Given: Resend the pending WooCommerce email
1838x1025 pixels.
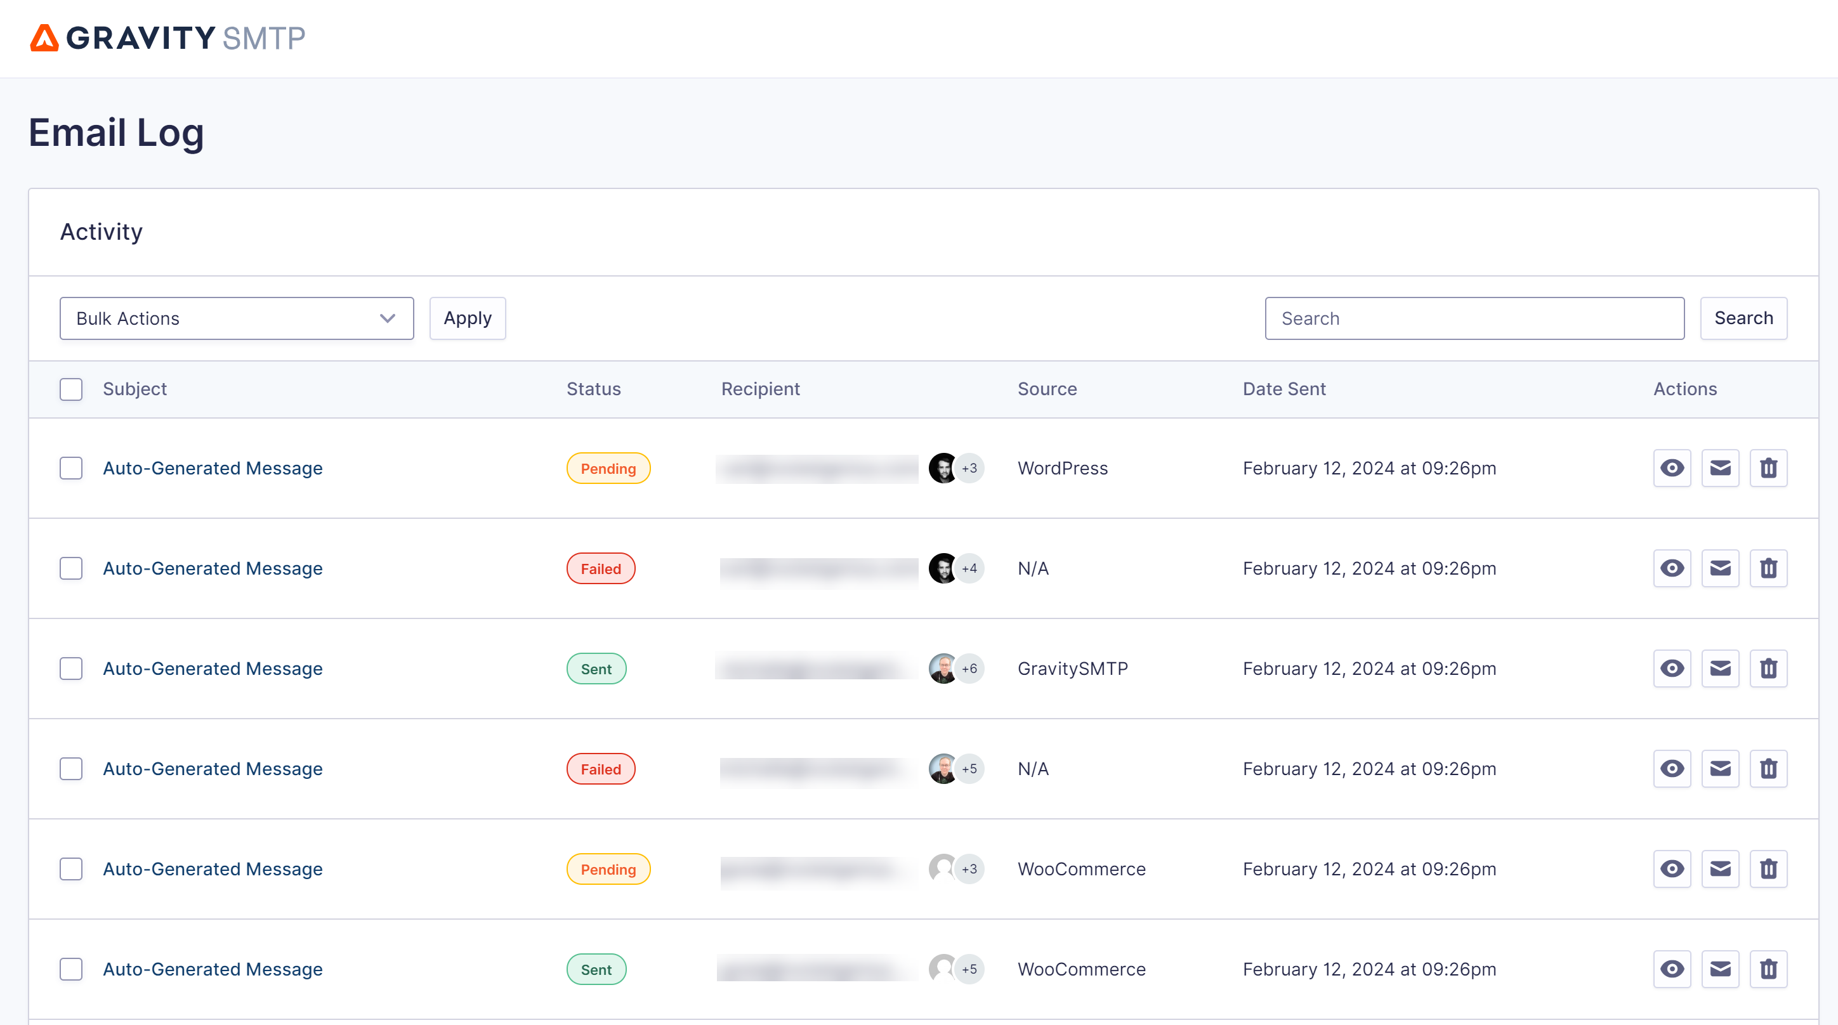Looking at the screenshot, I should tap(1720, 869).
